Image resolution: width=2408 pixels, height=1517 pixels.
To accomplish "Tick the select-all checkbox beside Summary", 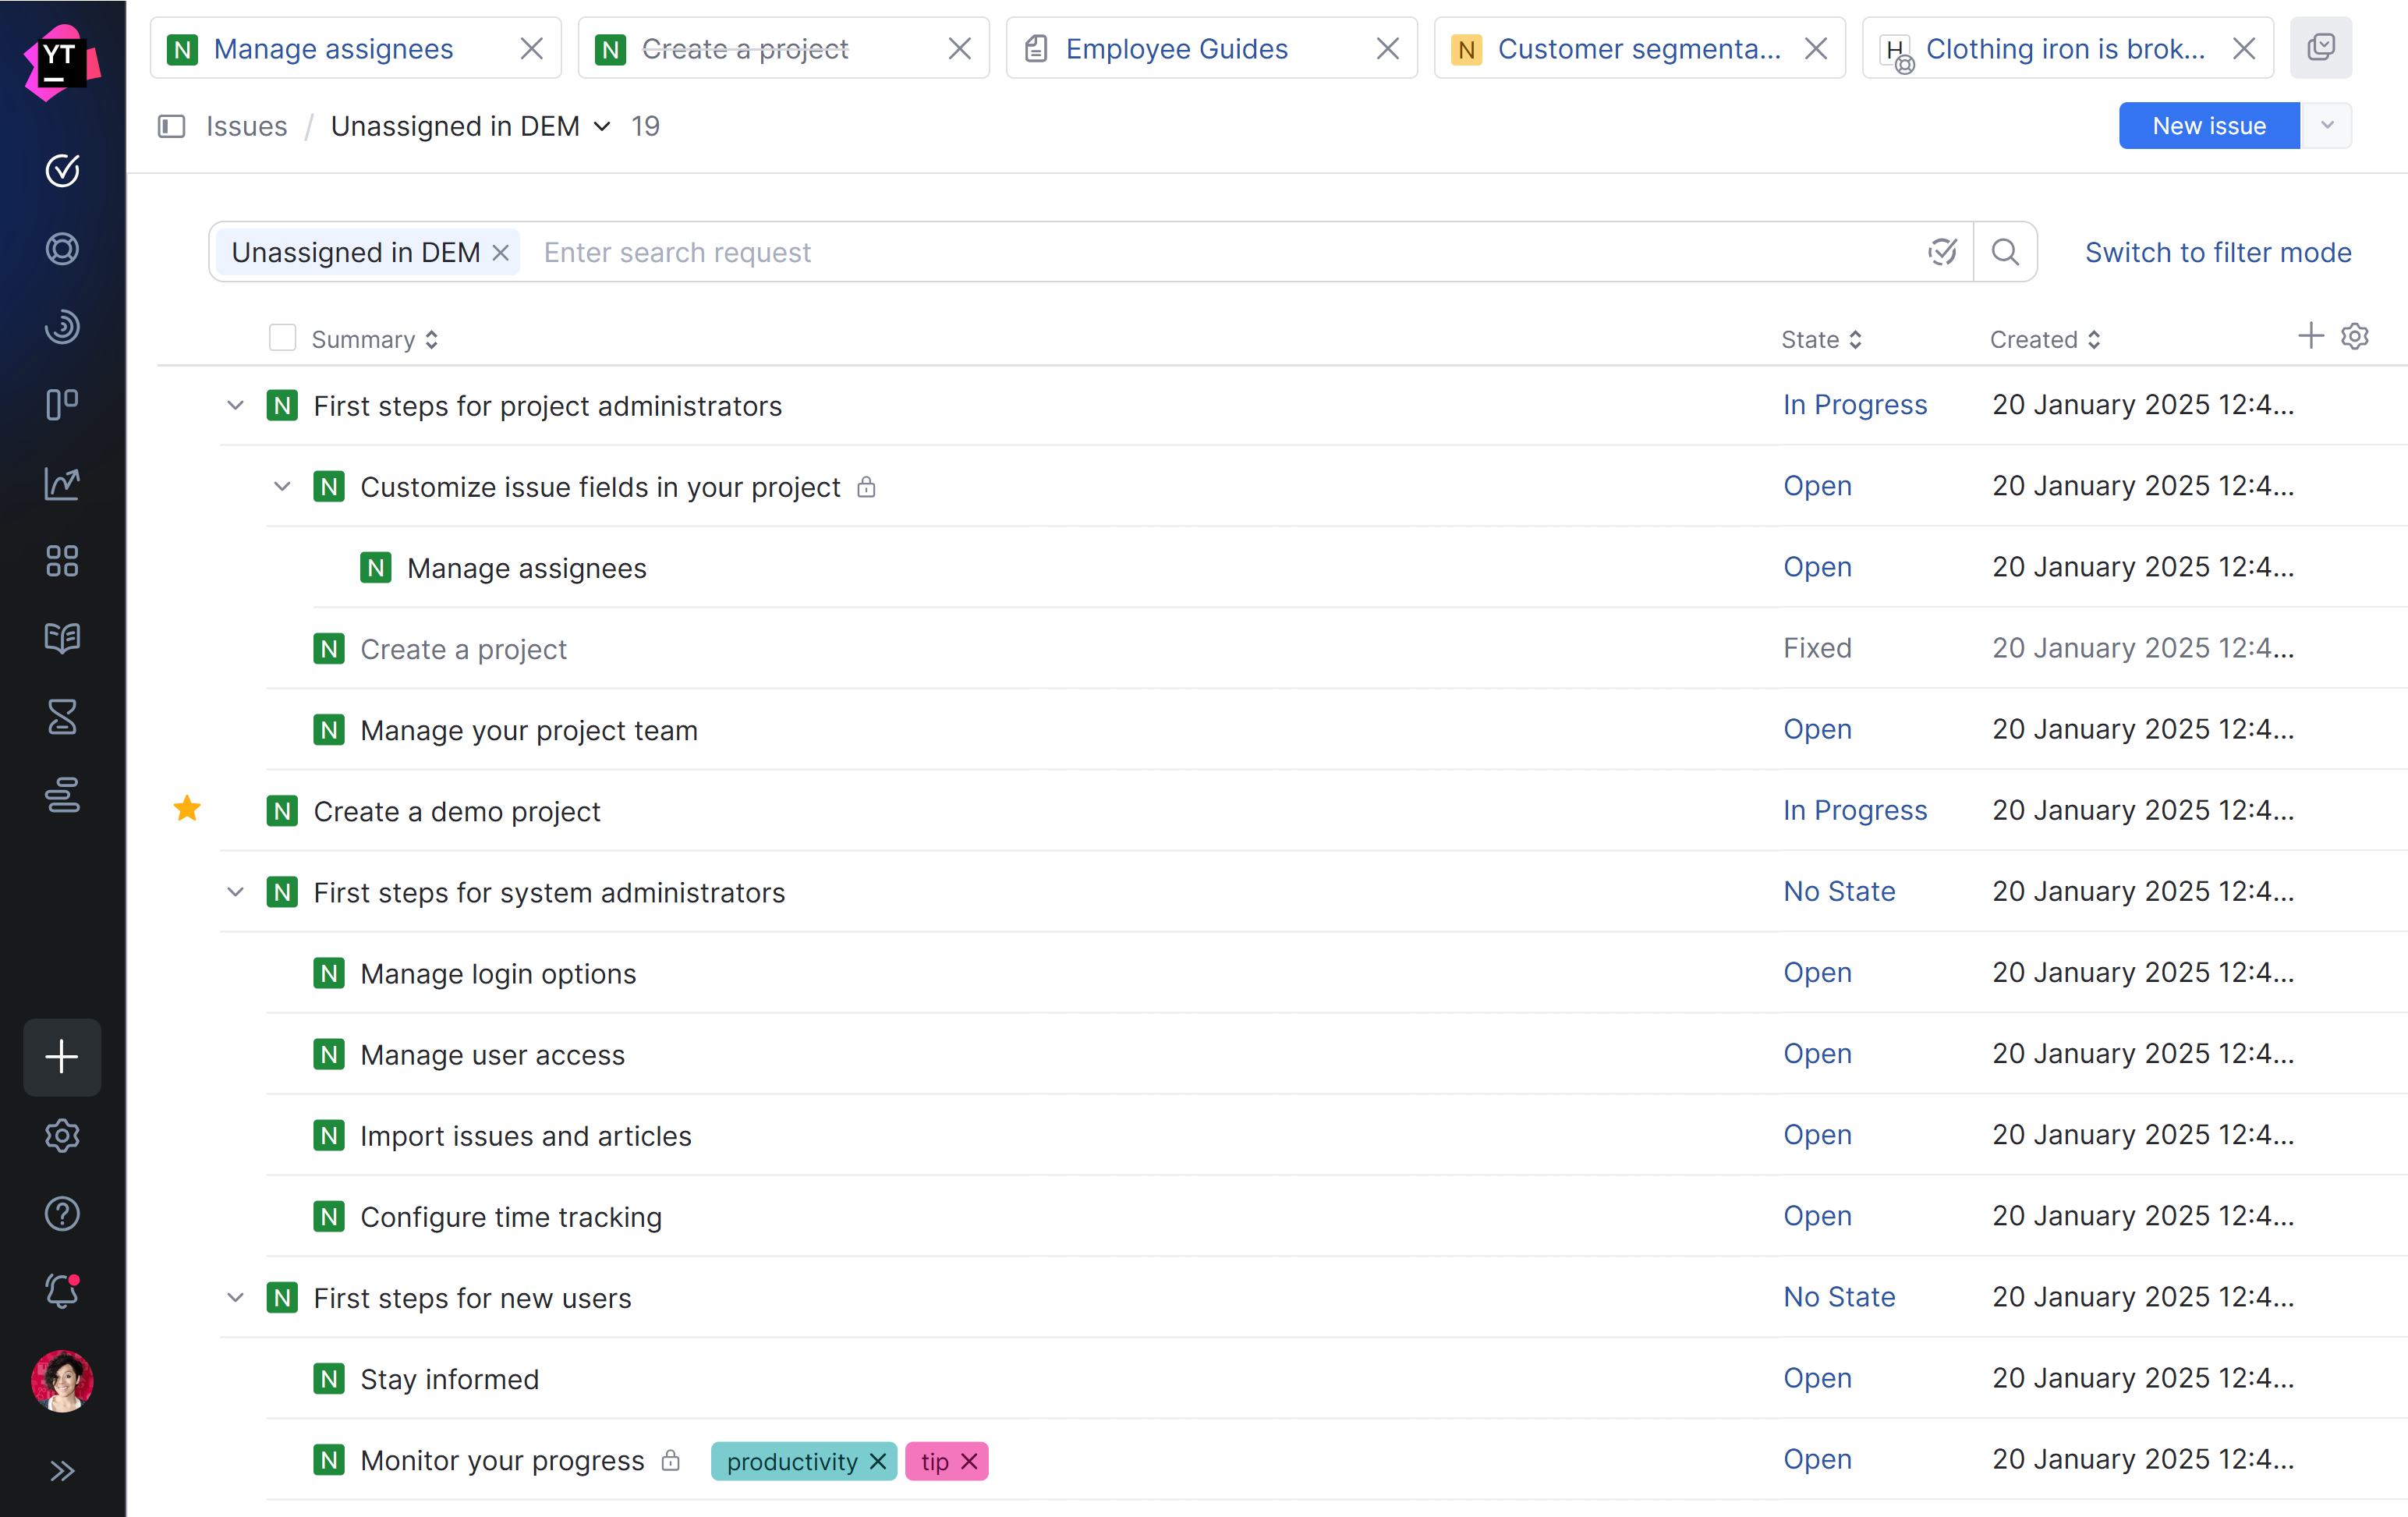I will point(282,338).
